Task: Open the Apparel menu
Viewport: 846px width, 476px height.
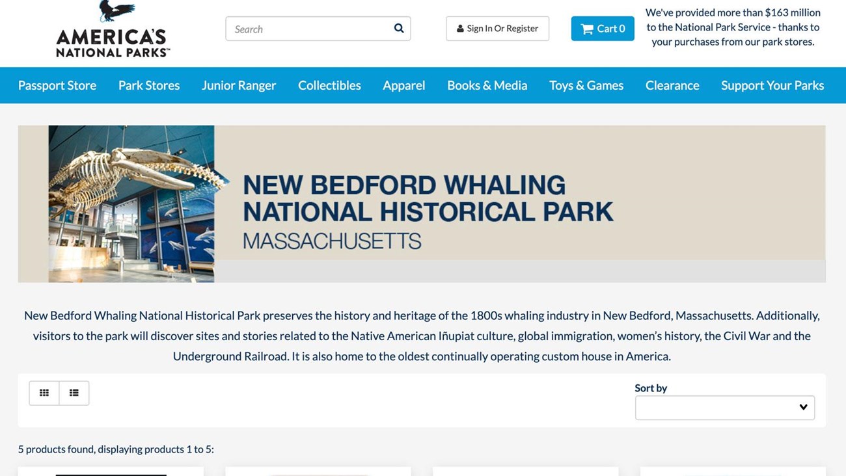Action: coord(404,85)
